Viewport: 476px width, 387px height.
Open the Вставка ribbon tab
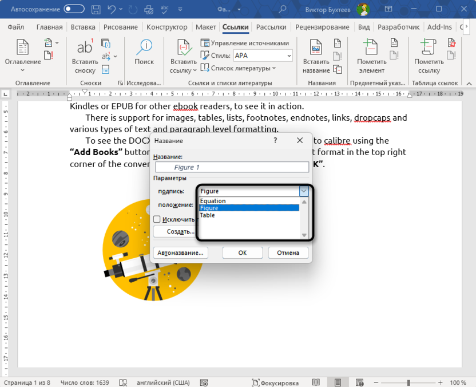[83, 26]
